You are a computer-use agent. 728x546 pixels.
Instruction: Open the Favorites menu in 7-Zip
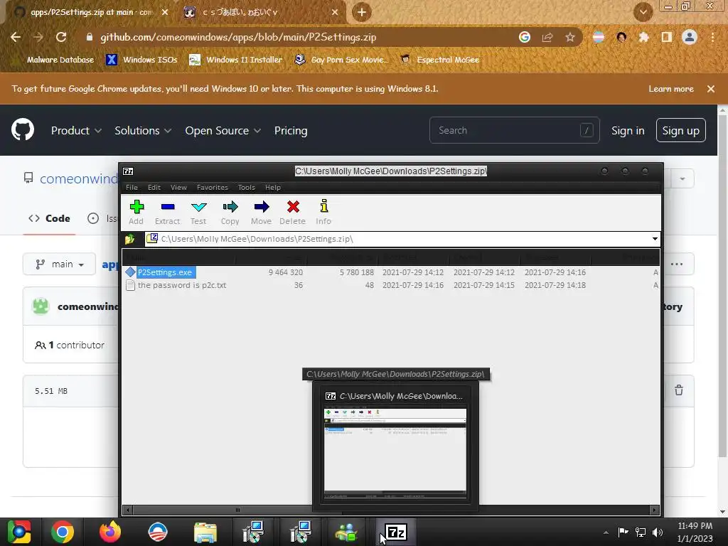(x=212, y=188)
